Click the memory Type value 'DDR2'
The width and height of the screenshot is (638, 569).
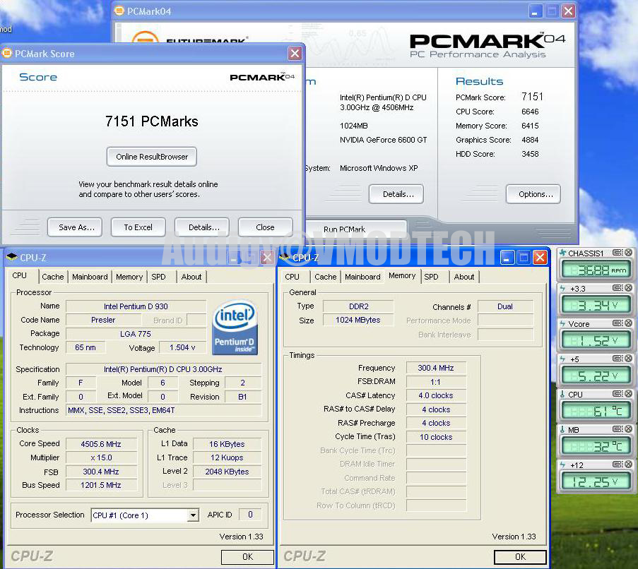point(358,306)
